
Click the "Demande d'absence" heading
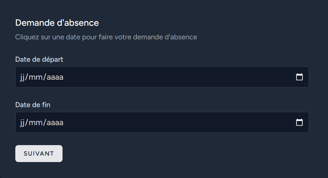coord(57,23)
